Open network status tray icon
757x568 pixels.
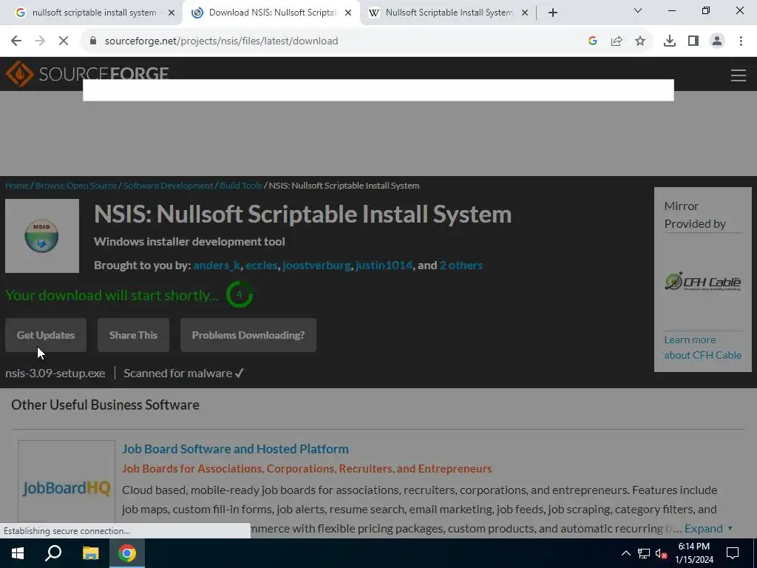[644, 553]
